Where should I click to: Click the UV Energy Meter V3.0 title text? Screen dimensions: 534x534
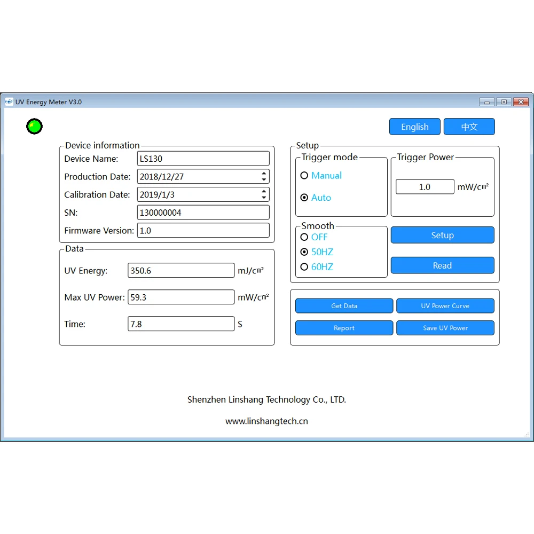pos(49,102)
